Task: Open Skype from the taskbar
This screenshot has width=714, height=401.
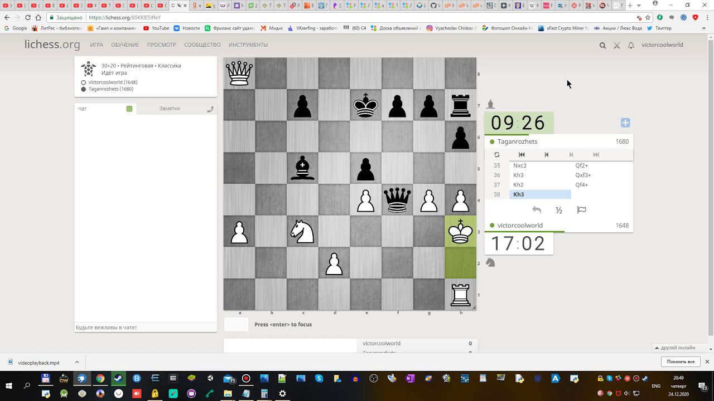Action: (x=319, y=379)
